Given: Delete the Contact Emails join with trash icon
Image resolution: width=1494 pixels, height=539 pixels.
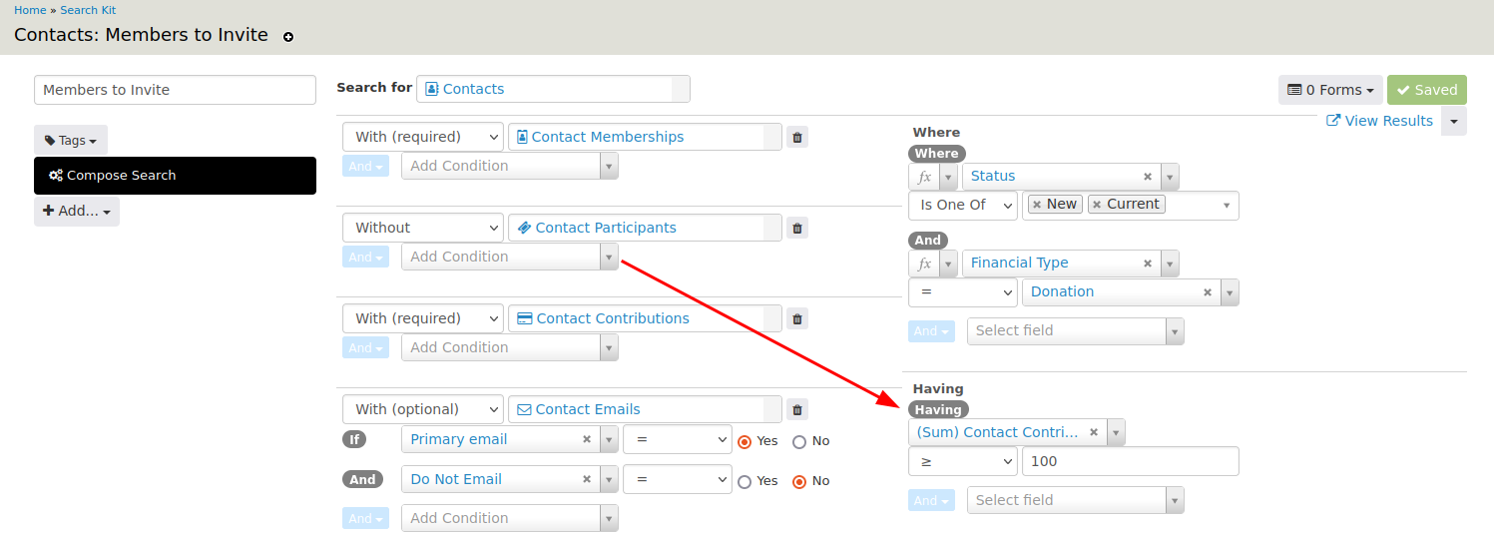Looking at the screenshot, I should tap(796, 410).
